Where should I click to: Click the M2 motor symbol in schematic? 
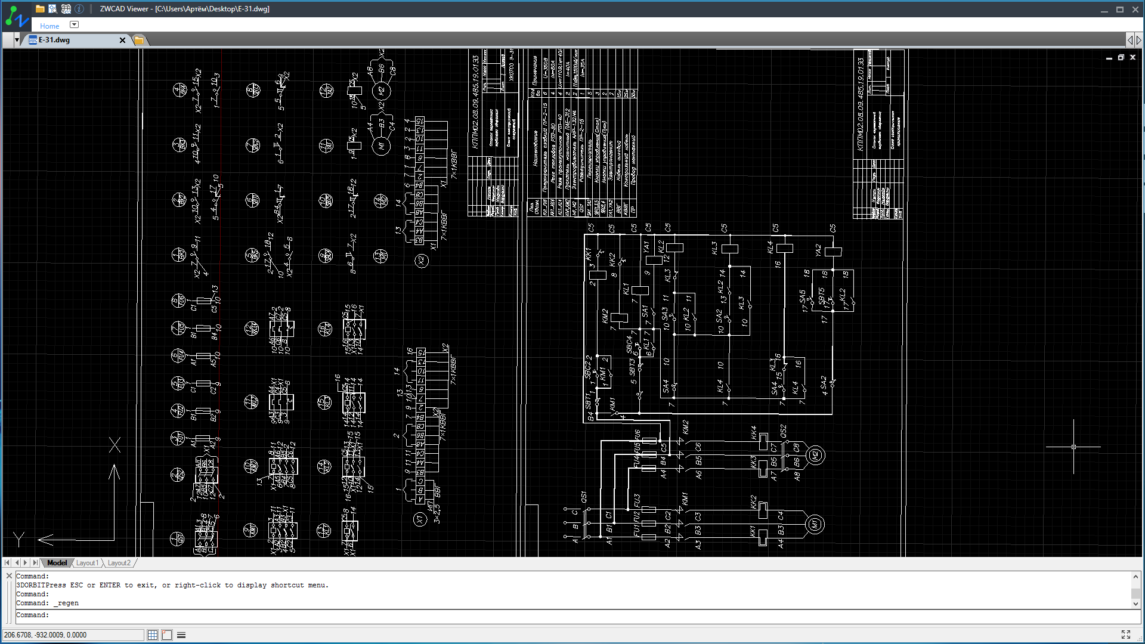click(815, 456)
